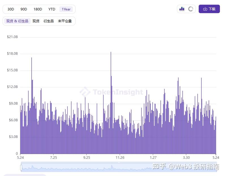The height and width of the screenshot is (176, 225).
Task: Show 现货 spot volume only
Action: [x=36, y=21]
